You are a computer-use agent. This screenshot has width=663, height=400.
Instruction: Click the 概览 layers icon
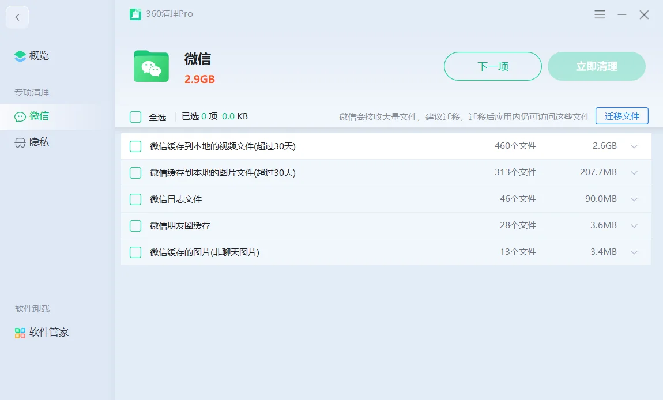click(20, 56)
